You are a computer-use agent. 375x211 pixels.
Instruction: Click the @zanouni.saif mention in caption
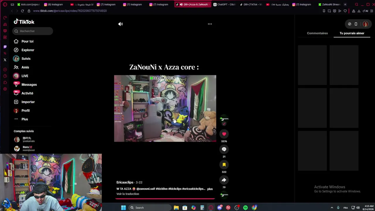click(146, 189)
